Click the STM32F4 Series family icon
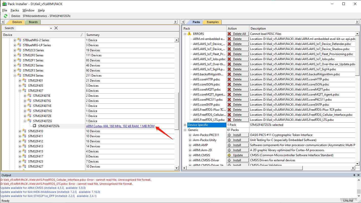Viewport: 361px width, 203px height. click(19, 75)
